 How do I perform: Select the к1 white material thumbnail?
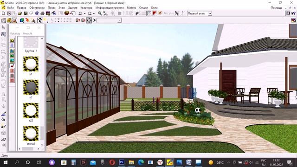(31, 64)
